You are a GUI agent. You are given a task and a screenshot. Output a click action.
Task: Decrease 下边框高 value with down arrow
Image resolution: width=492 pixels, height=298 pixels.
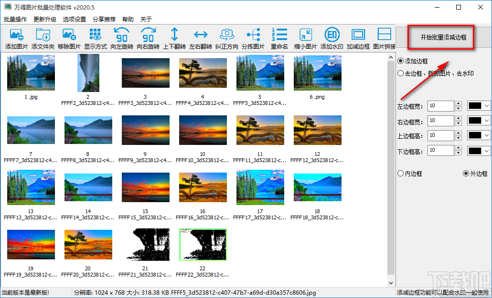click(458, 153)
